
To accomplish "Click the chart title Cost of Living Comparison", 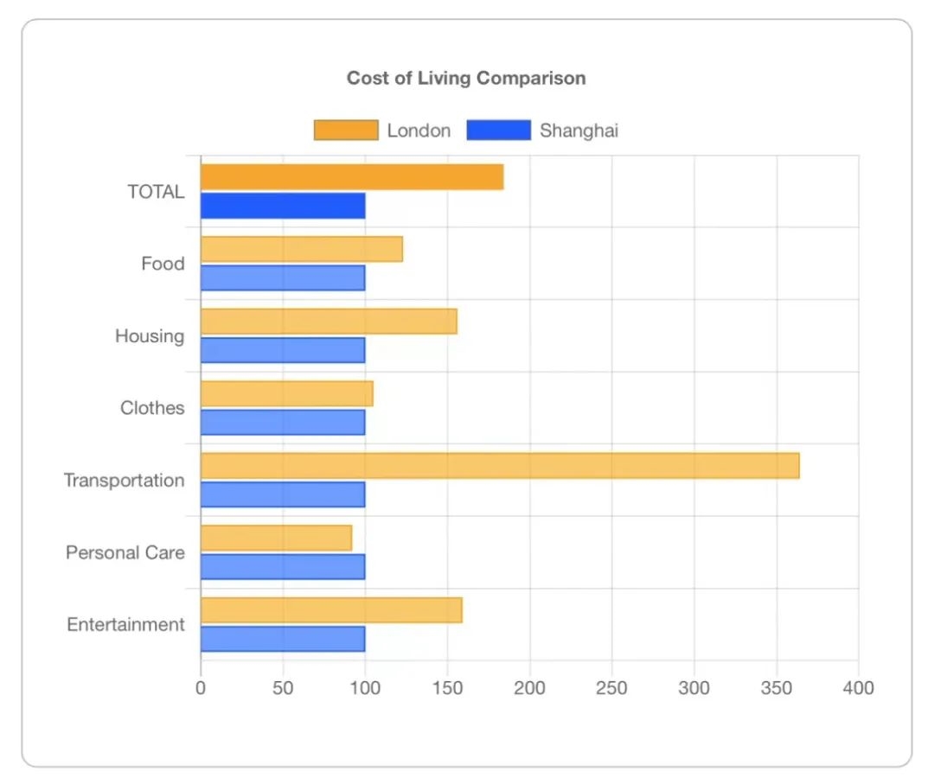I will [x=466, y=78].
